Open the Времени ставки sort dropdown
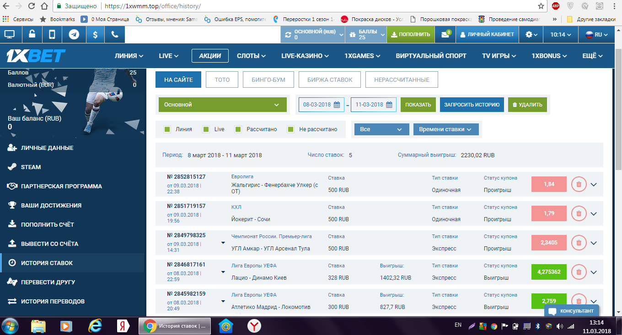Screen dimensions: 622x335 click(x=446, y=129)
